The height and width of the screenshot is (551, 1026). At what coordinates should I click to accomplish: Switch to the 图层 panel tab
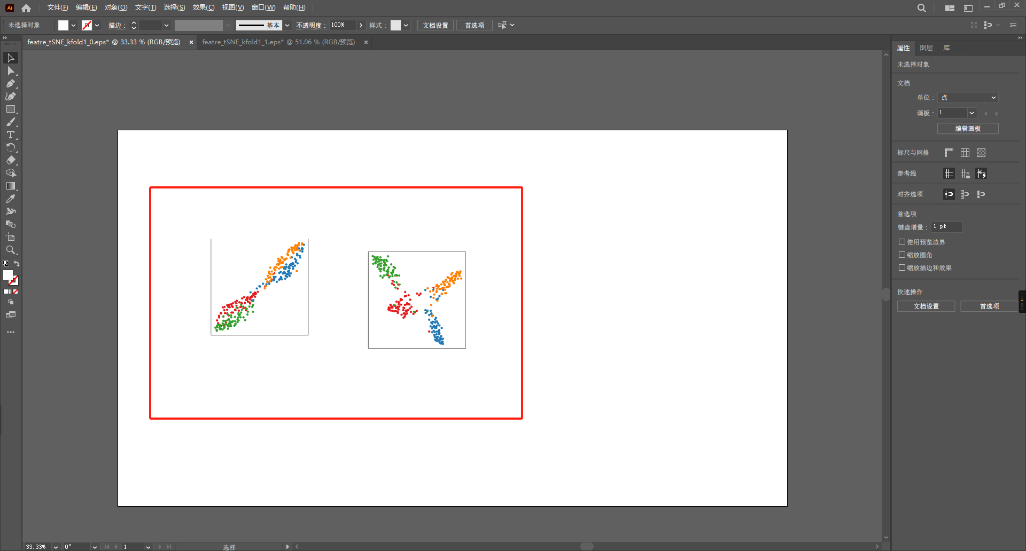(926, 48)
